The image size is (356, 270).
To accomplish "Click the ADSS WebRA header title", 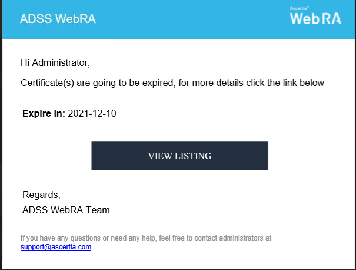I will point(58,19).
